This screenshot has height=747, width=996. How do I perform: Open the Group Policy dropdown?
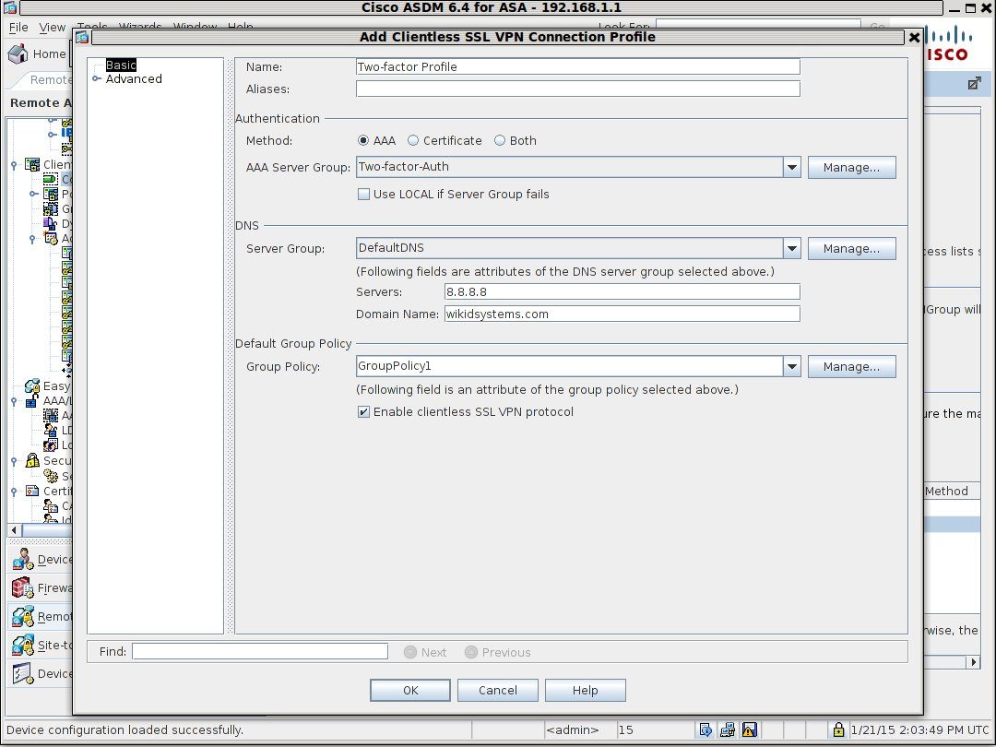coord(791,366)
